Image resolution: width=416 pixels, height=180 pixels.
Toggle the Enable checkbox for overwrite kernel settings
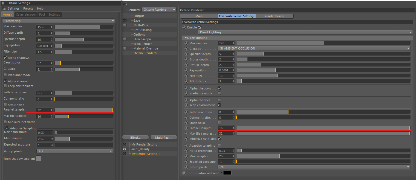[200, 27]
